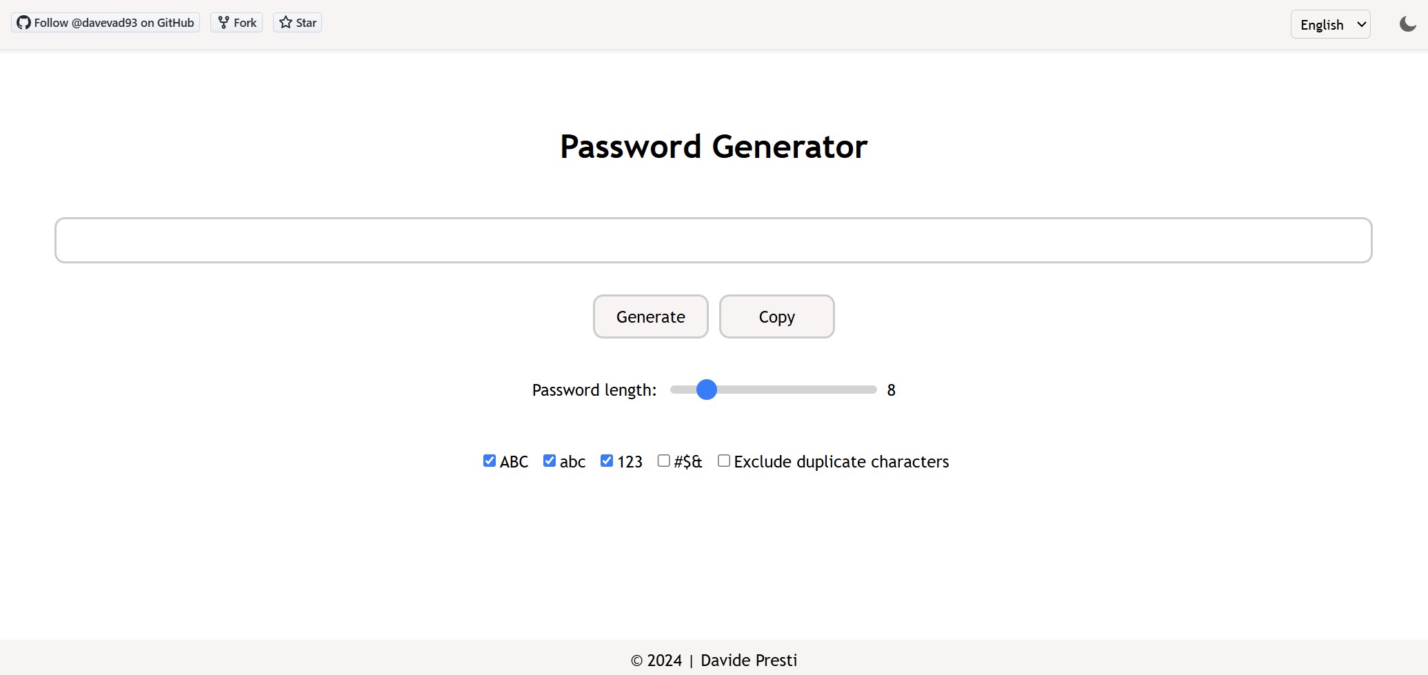Click the Password Generator heading
1428x675 pixels.
coord(713,147)
